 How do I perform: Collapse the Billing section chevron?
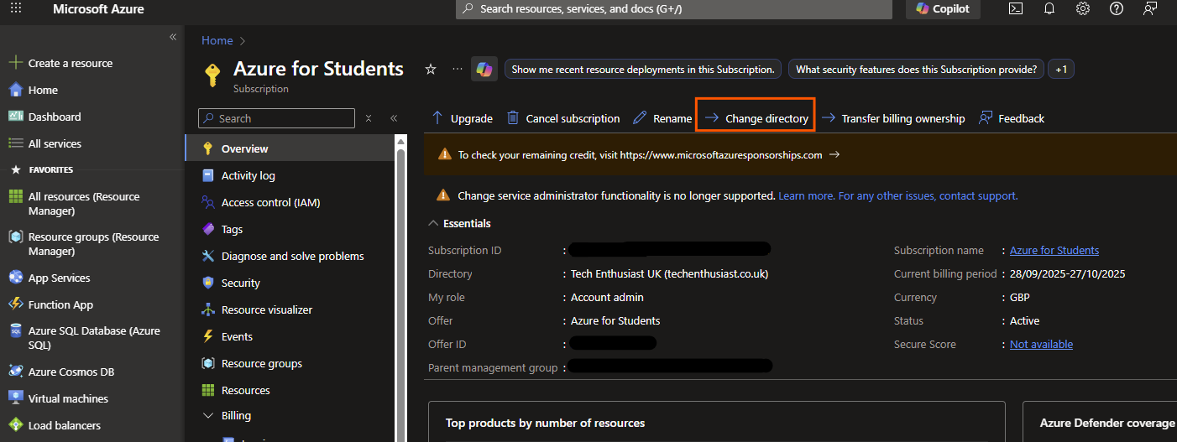[x=207, y=415]
